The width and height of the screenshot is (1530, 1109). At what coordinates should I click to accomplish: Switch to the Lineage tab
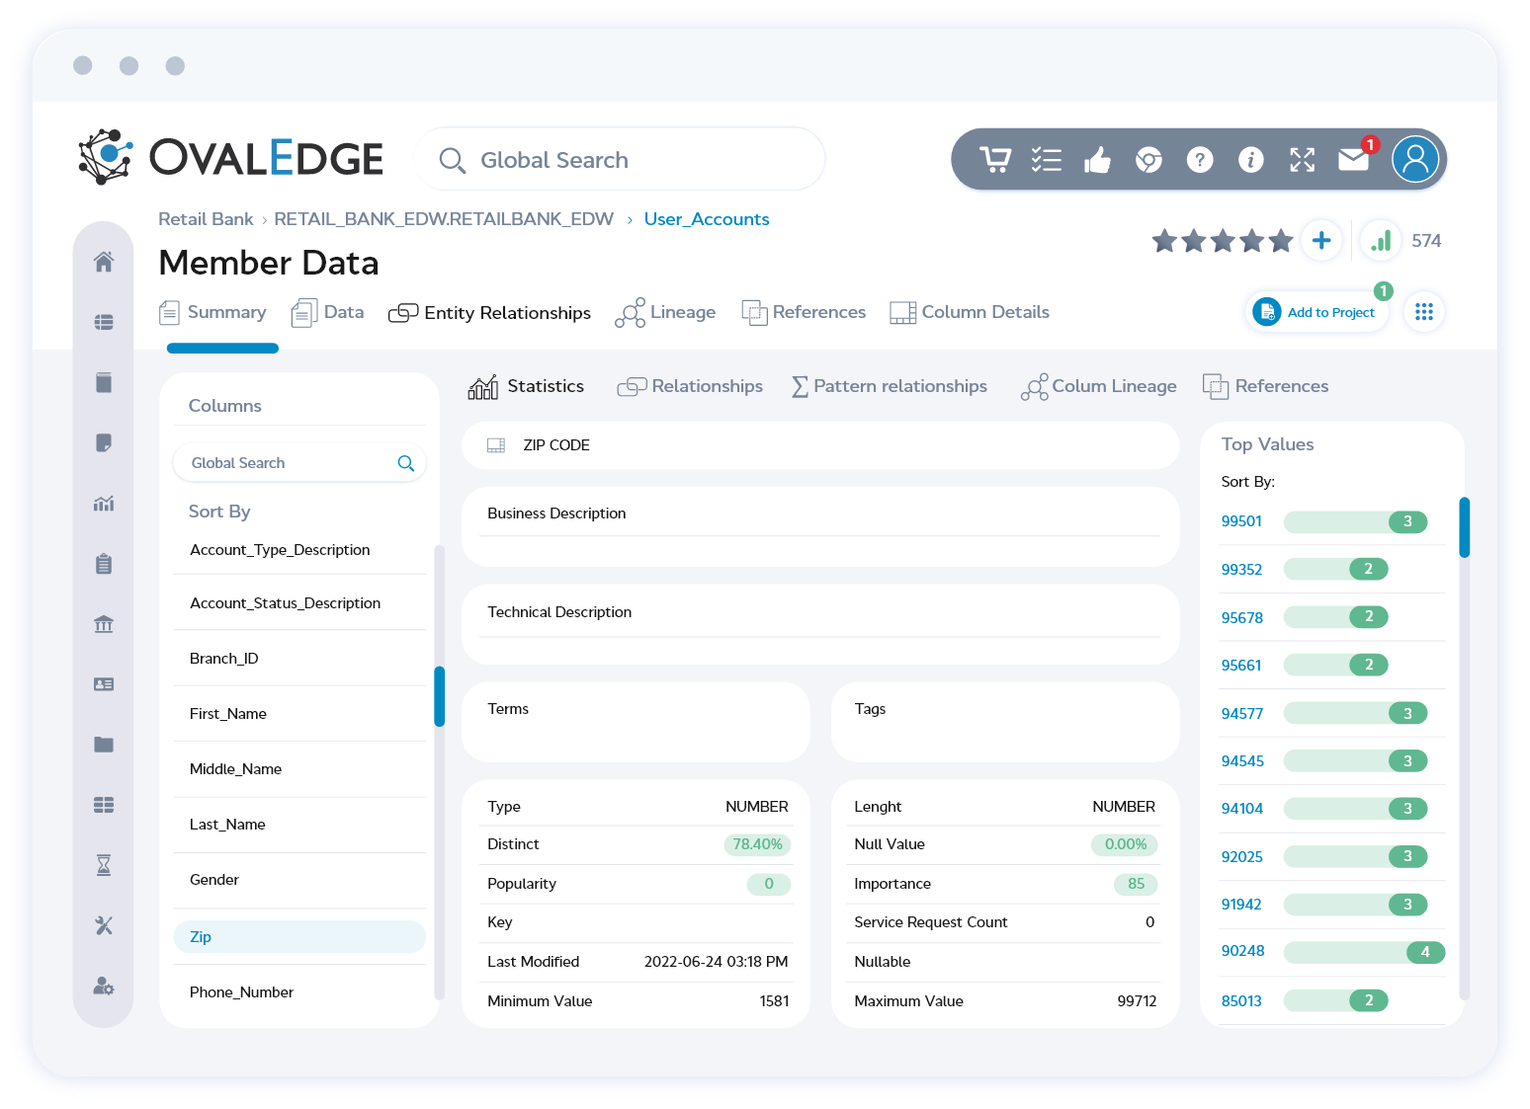coord(679,312)
